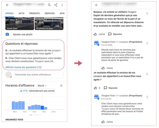Image resolution: width=159 pixels, height=128 pixels.
Task: Click the reply icon under the alarm question
Action: tap(110, 34)
